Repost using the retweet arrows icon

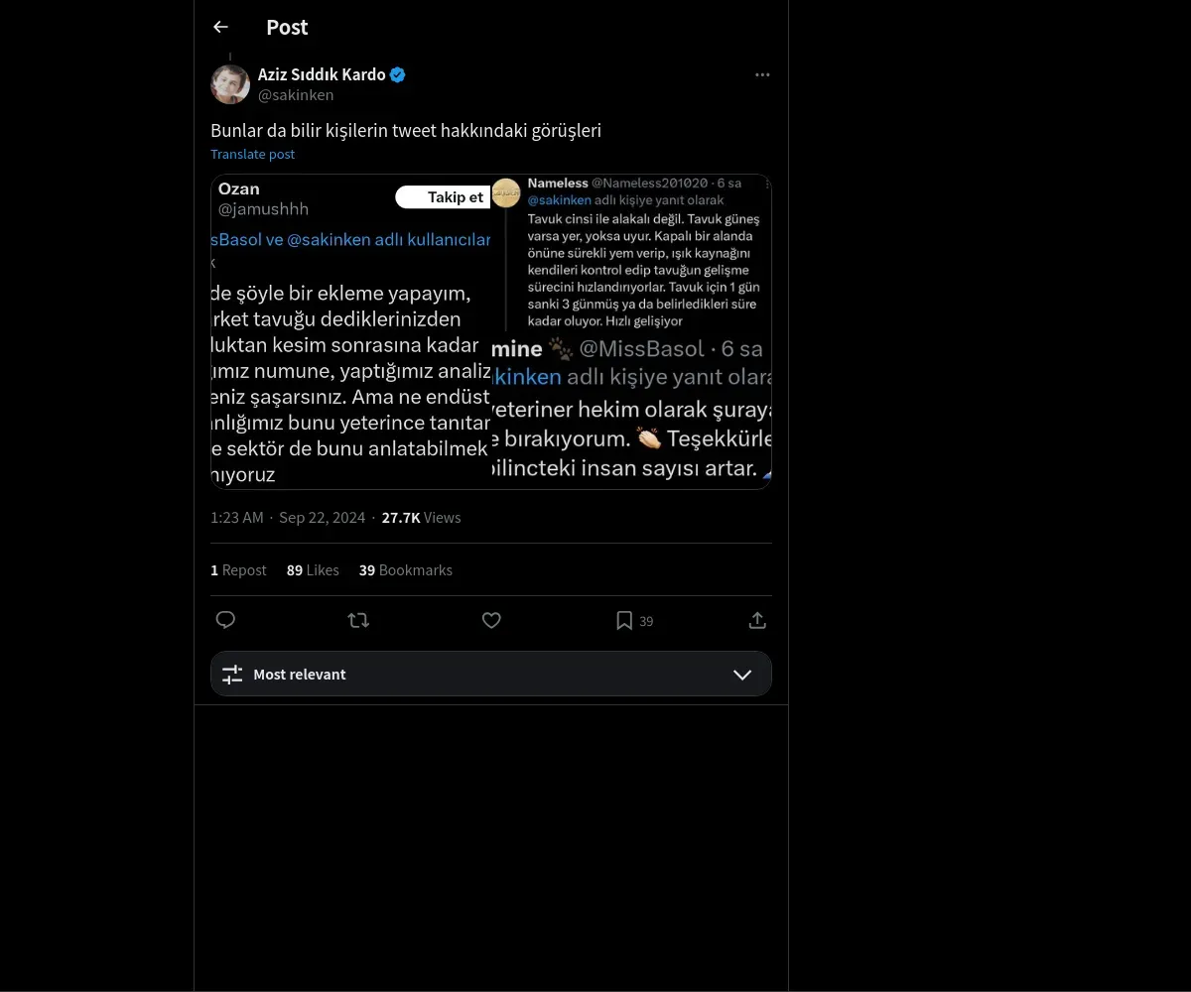(x=358, y=620)
